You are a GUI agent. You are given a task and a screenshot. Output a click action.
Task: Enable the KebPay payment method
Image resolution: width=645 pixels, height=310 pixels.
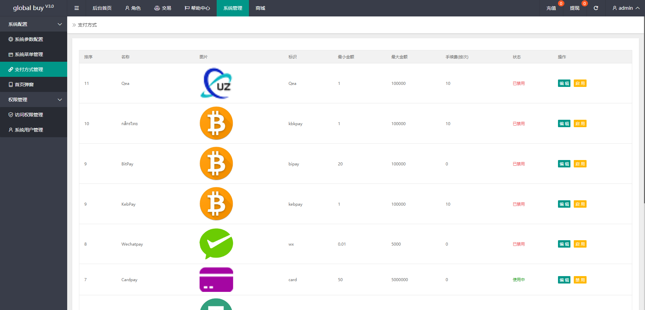coord(580,204)
